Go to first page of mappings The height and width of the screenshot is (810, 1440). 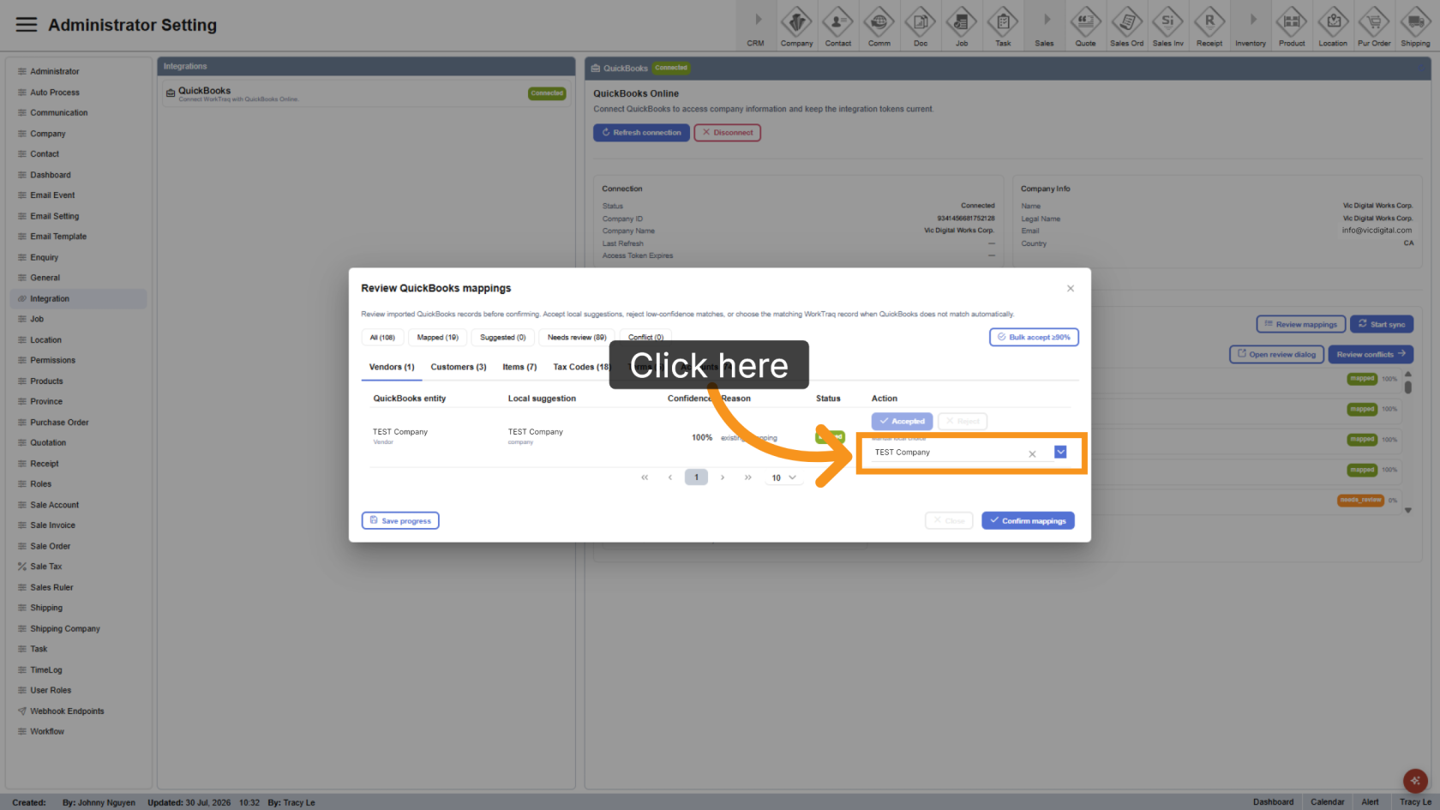645,477
